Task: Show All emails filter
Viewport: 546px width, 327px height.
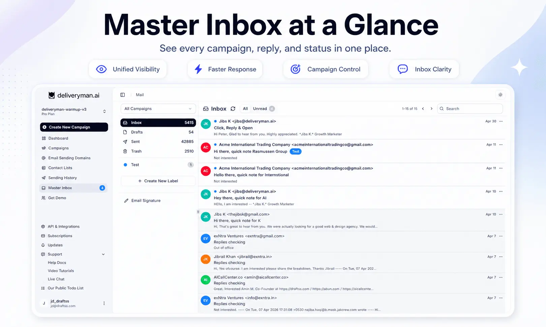Action: (x=245, y=109)
